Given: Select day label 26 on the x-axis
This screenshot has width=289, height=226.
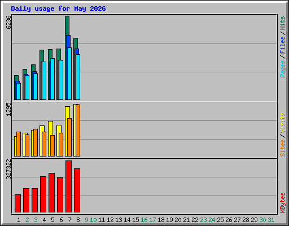Looking at the screenshot, I should pos(229,220).
